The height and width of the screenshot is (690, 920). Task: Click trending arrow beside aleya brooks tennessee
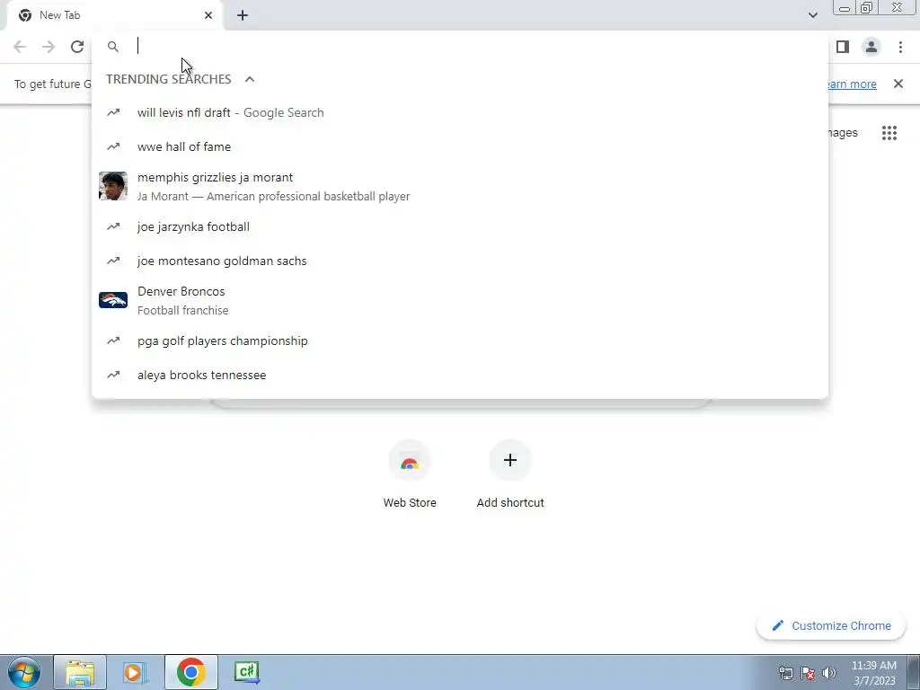[x=113, y=375]
